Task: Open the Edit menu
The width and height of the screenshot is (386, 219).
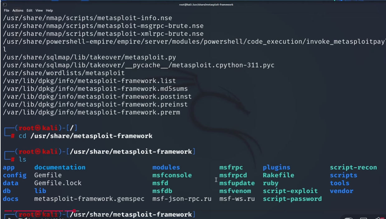Action: (29, 11)
